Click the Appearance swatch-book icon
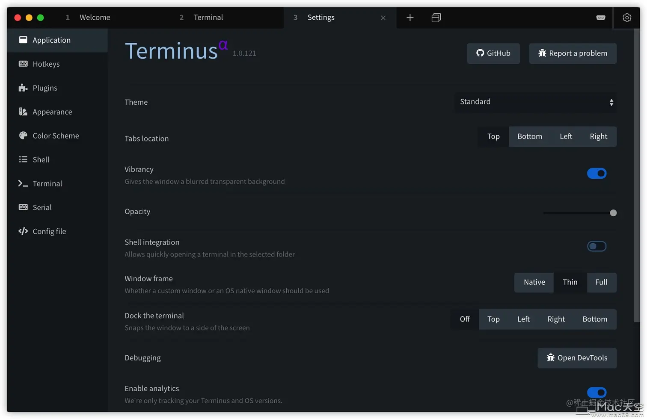This screenshot has height=419, width=647. point(23,112)
